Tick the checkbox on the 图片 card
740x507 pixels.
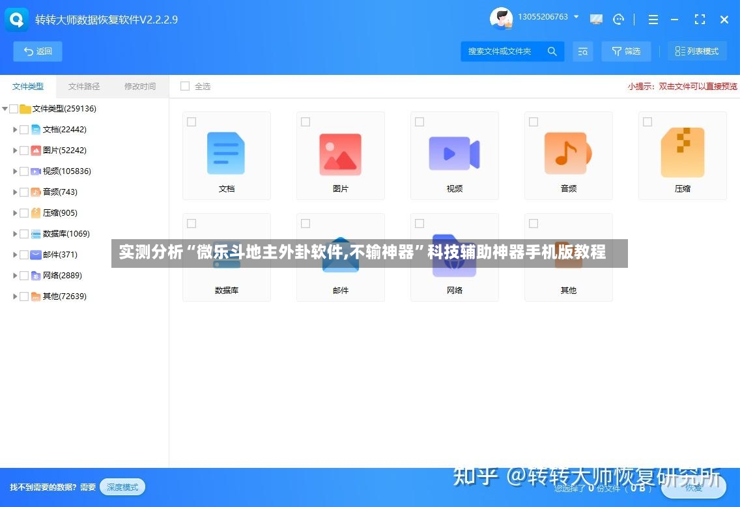tap(306, 122)
